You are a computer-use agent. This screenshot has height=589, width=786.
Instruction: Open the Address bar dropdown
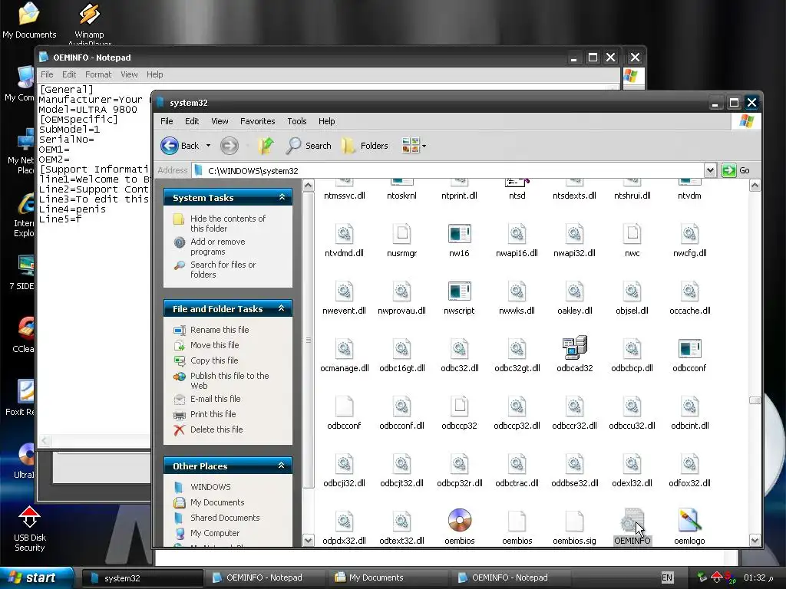pyautogui.click(x=710, y=170)
